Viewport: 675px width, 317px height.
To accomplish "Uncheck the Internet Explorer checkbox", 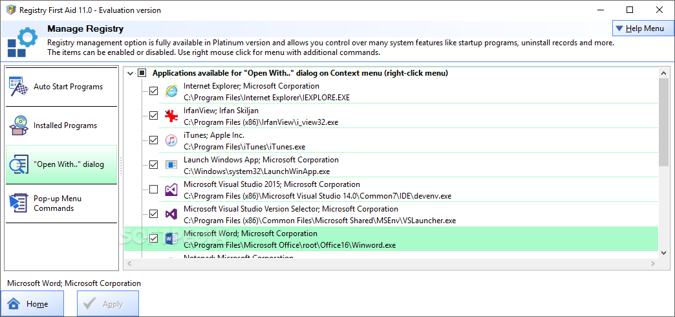I will (x=153, y=91).
